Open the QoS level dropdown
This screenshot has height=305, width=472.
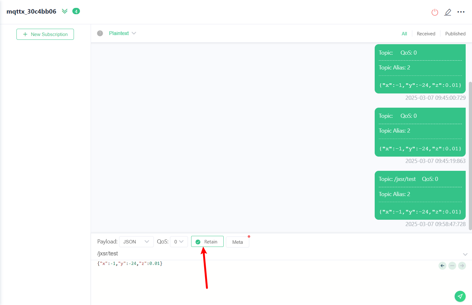tap(179, 242)
